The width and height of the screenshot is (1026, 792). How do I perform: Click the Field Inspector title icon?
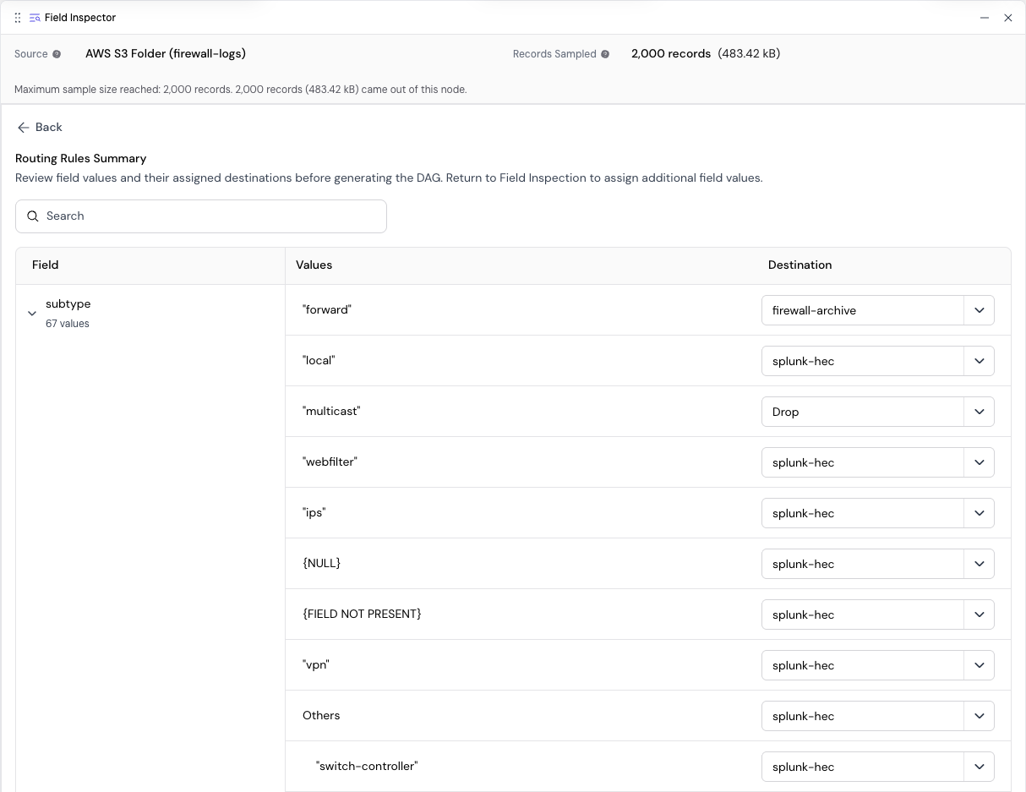click(35, 18)
